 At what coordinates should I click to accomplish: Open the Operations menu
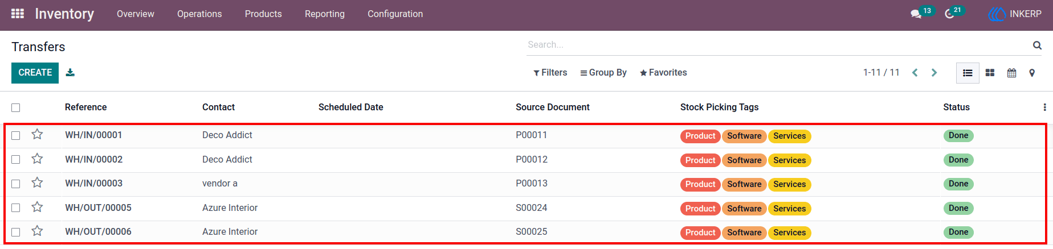[199, 14]
